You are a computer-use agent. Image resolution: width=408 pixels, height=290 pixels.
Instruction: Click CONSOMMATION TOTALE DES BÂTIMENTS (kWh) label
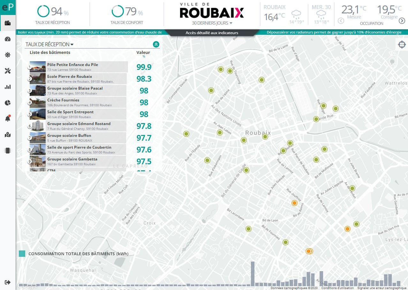pos(79,254)
